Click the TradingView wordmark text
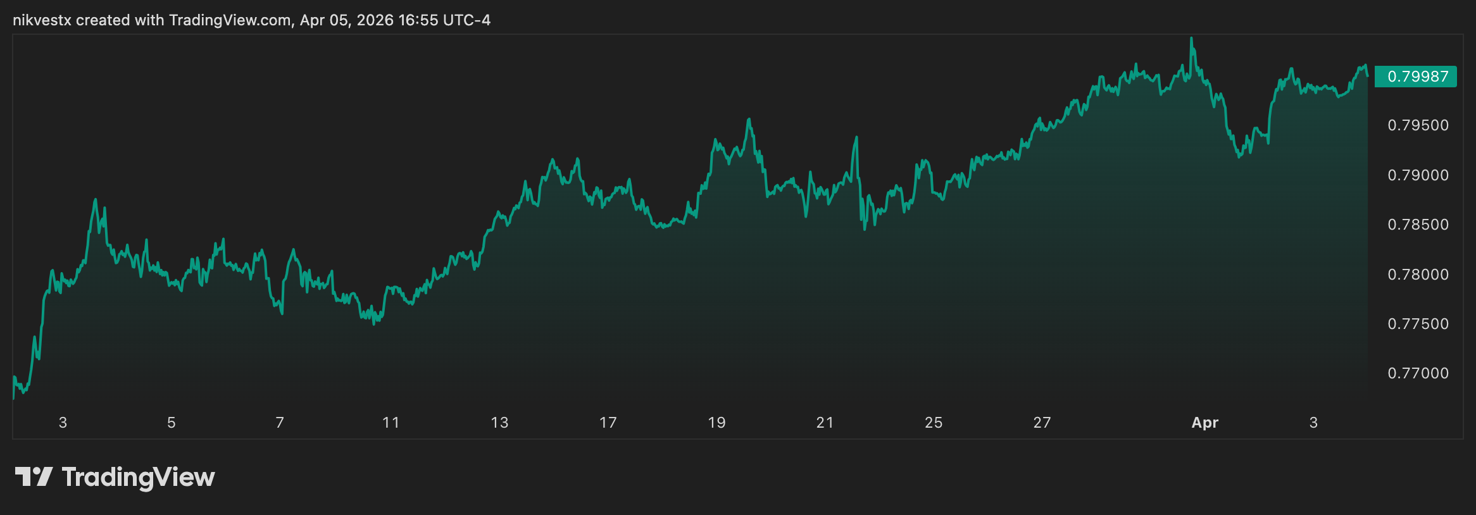Screen dimensions: 1476x515 click(x=138, y=477)
